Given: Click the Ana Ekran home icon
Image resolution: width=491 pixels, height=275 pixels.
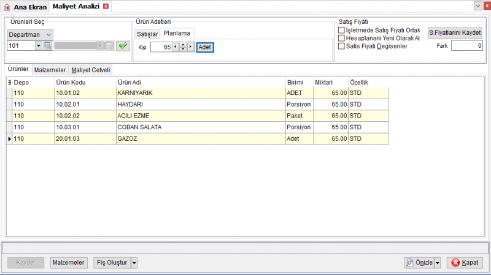Looking at the screenshot, I should [x=7, y=7].
